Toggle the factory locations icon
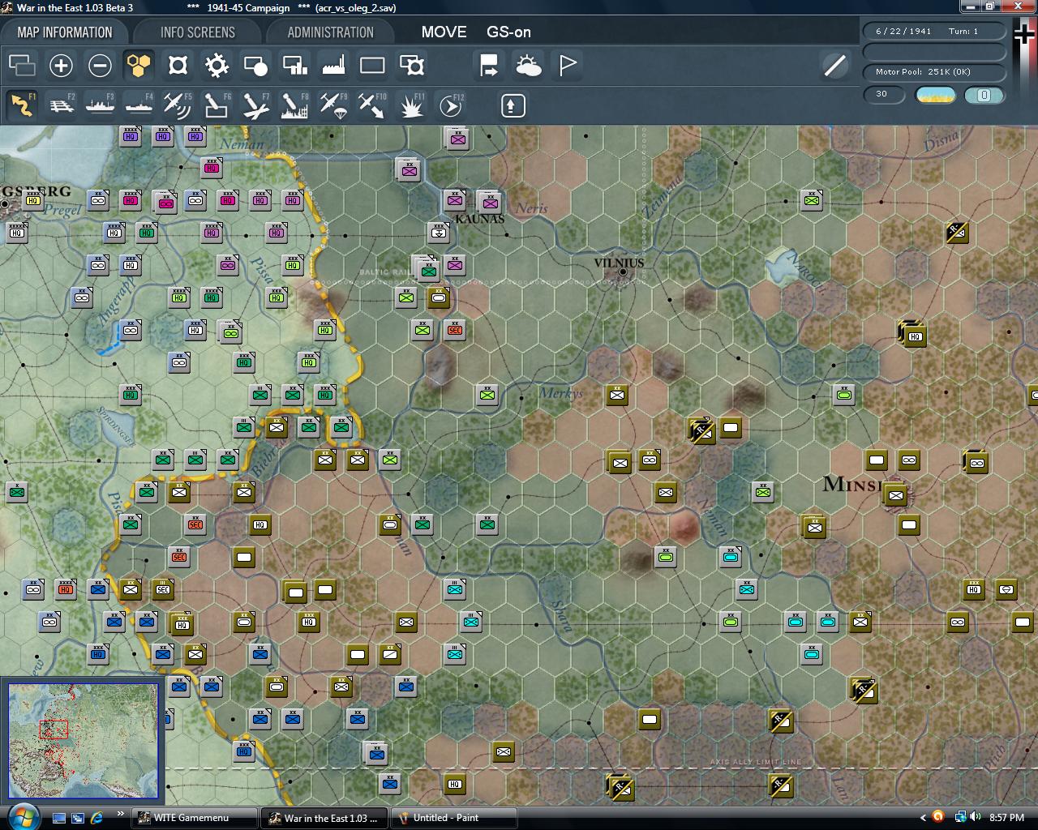The height and width of the screenshot is (830, 1038). pyautogui.click(x=333, y=65)
